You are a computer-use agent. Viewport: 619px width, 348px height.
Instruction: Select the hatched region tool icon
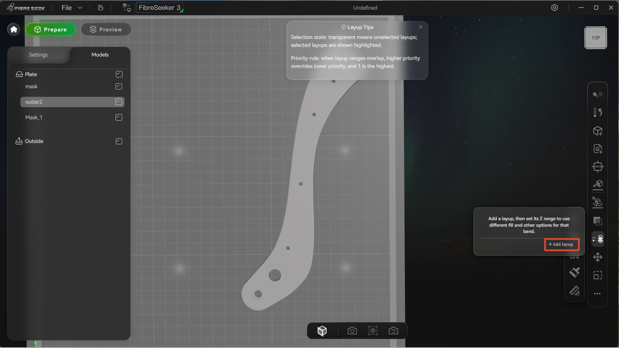(598, 221)
